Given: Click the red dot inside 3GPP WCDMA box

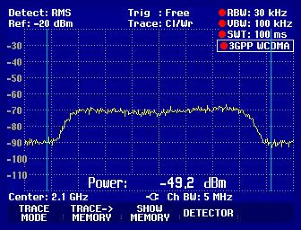Looking at the screenshot, I should [x=224, y=46].
